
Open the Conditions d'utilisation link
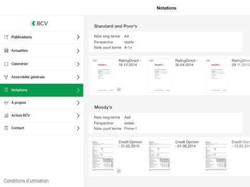(26, 181)
